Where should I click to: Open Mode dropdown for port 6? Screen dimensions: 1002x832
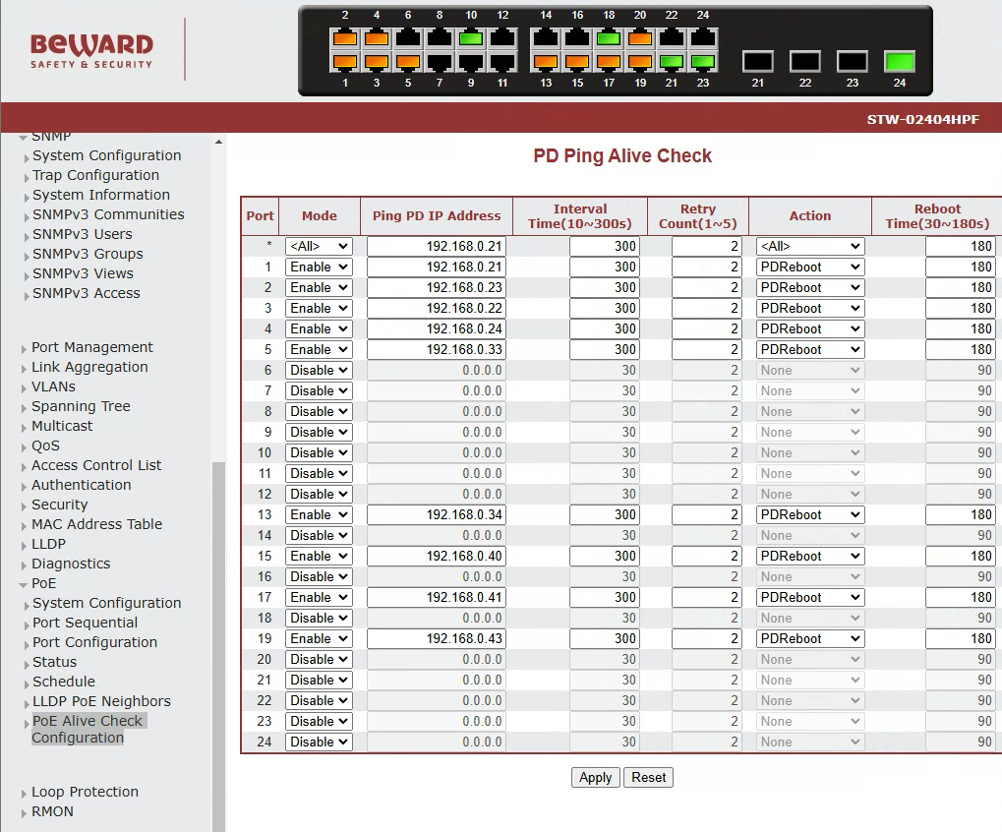point(319,370)
